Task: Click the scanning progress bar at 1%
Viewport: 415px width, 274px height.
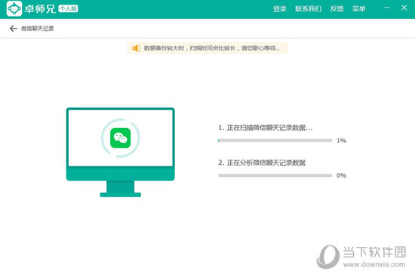Action: click(x=275, y=141)
